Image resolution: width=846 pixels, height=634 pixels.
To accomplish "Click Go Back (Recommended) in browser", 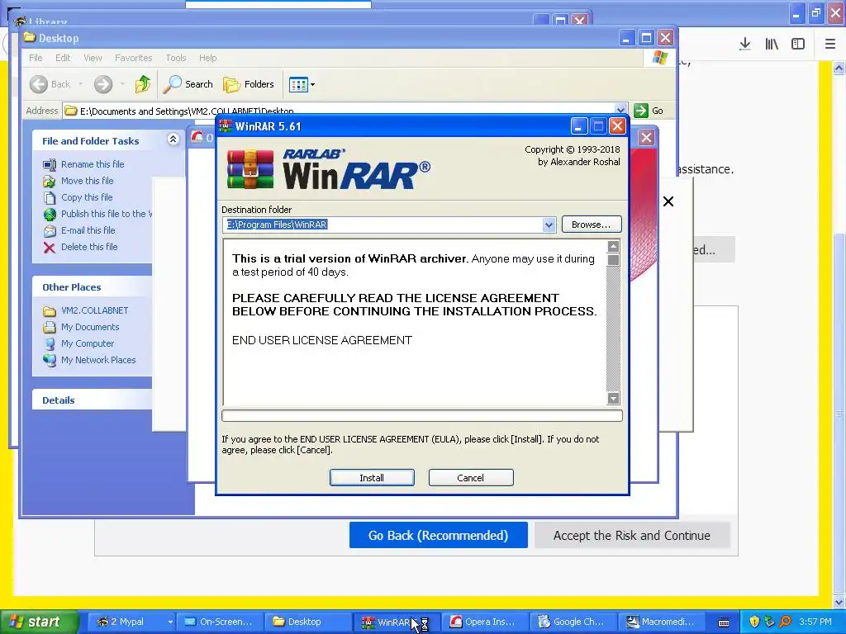I will pyautogui.click(x=438, y=535).
